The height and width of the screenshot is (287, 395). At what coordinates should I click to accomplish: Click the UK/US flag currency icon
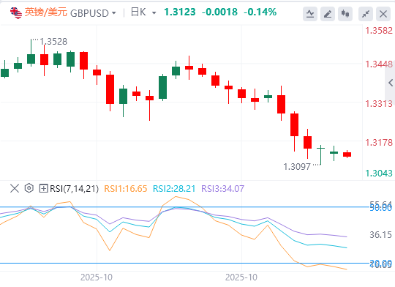click(x=16, y=13)
